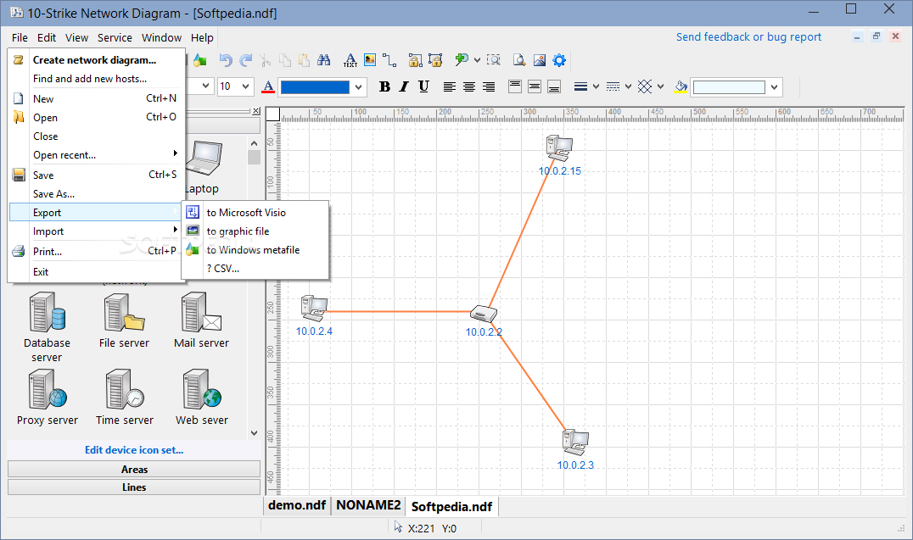
Task: Select the Text insert tool
Action: click(x=350, y=60)
